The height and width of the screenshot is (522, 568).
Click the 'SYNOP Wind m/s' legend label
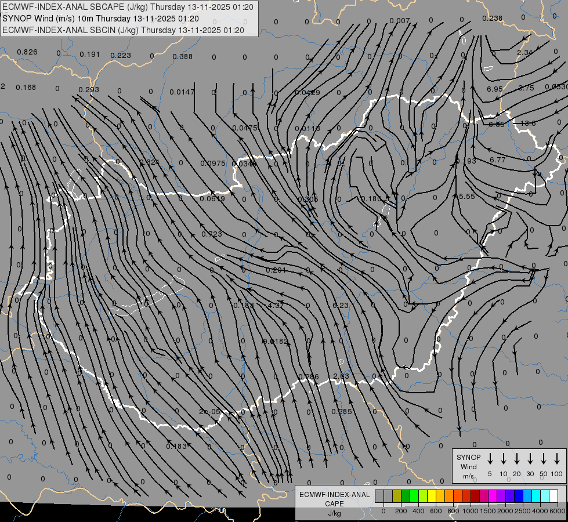468,466
